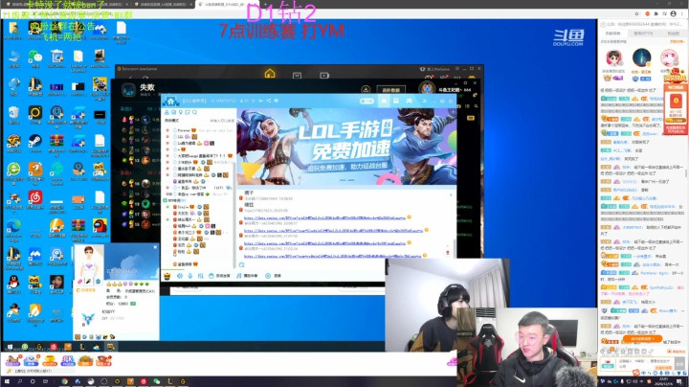Mute speaker in YY bottom bar

[180, 276]
